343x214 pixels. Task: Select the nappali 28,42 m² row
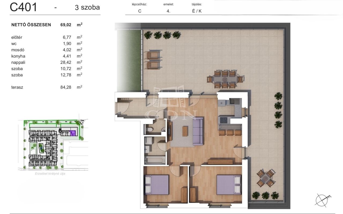(x=47, y=62)
